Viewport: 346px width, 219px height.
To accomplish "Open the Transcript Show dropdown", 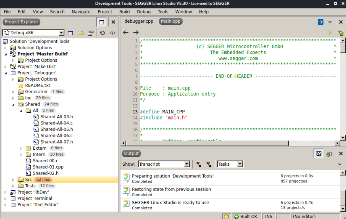I will click(x=187, y=164).
